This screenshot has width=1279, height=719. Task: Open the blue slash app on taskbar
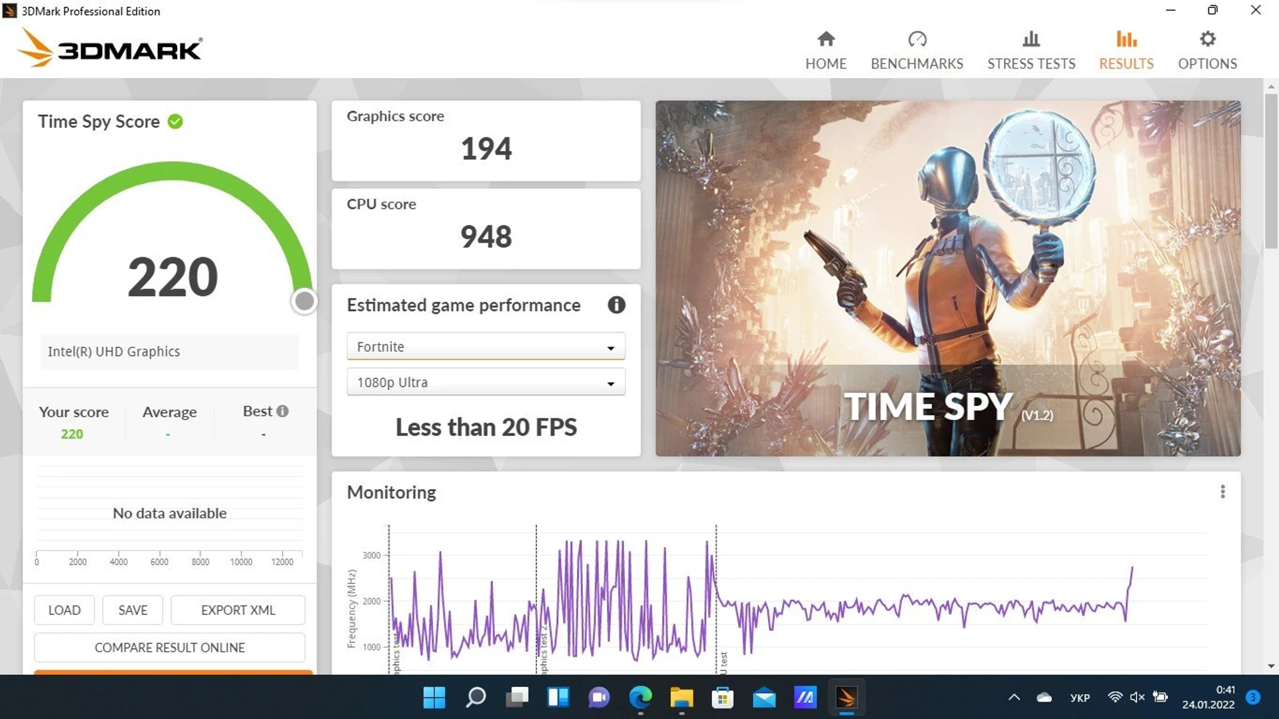click(x=805, y=697)
